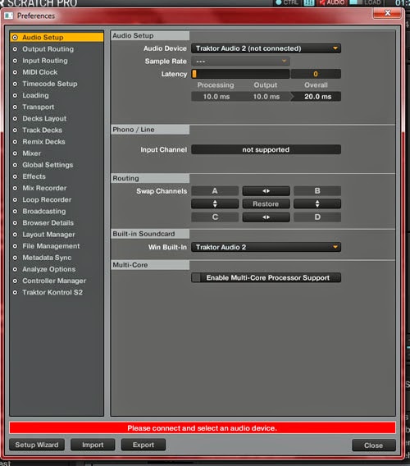Screen dimensions: 410x466
Task: Click channel D routing box
Action: pyautogui.click(x=317, y=217)
